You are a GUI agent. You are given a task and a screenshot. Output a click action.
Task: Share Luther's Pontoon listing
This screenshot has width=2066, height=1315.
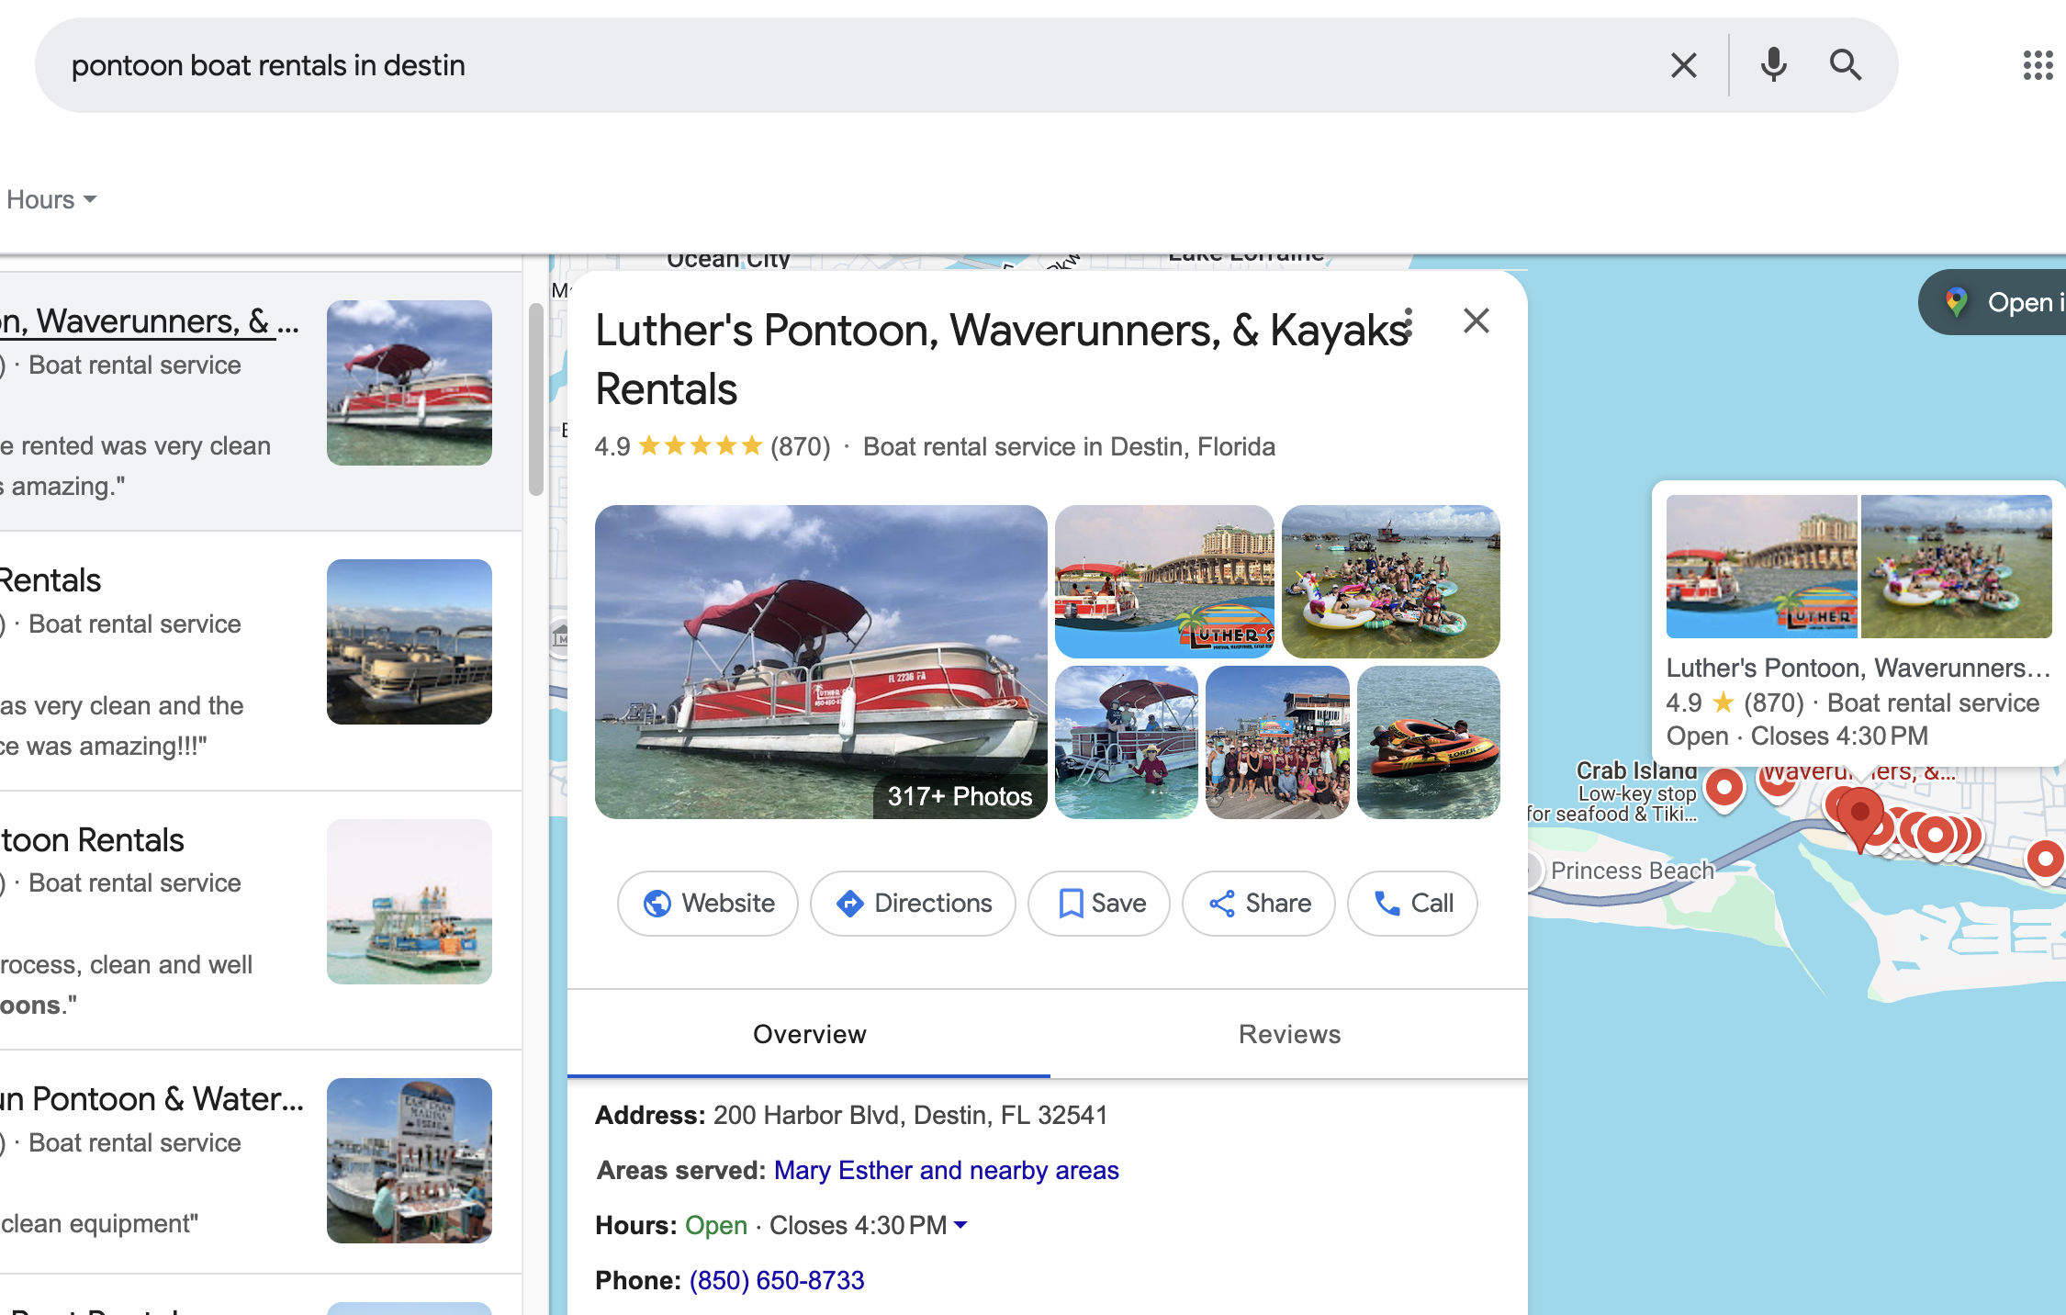point(1259,904)
